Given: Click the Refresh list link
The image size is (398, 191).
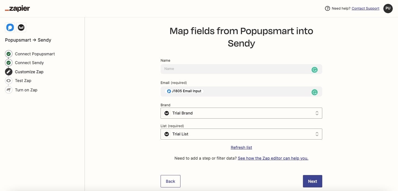Looking at the screenshot, I should tap(241, 148).
